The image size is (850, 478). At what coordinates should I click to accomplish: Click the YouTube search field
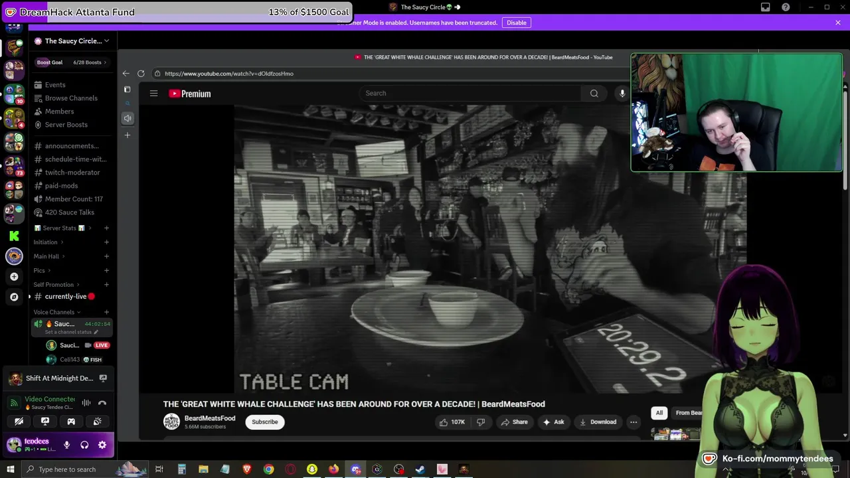[x=470, y=93]
